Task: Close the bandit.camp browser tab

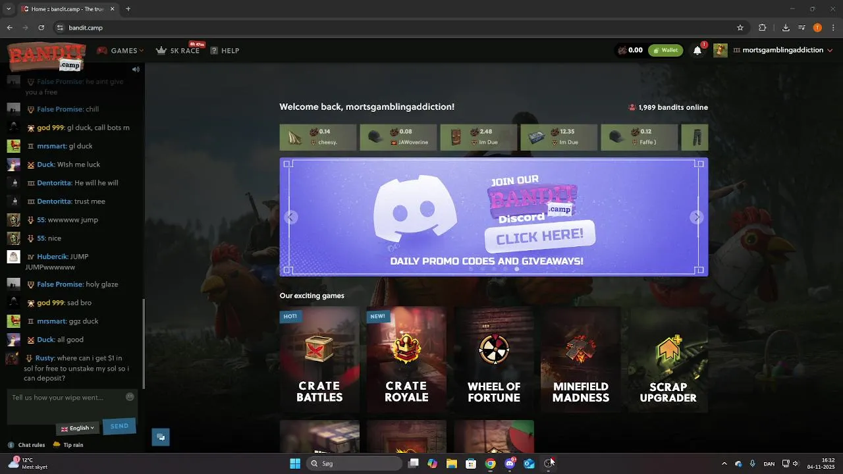Action: [x=113, y=9]
